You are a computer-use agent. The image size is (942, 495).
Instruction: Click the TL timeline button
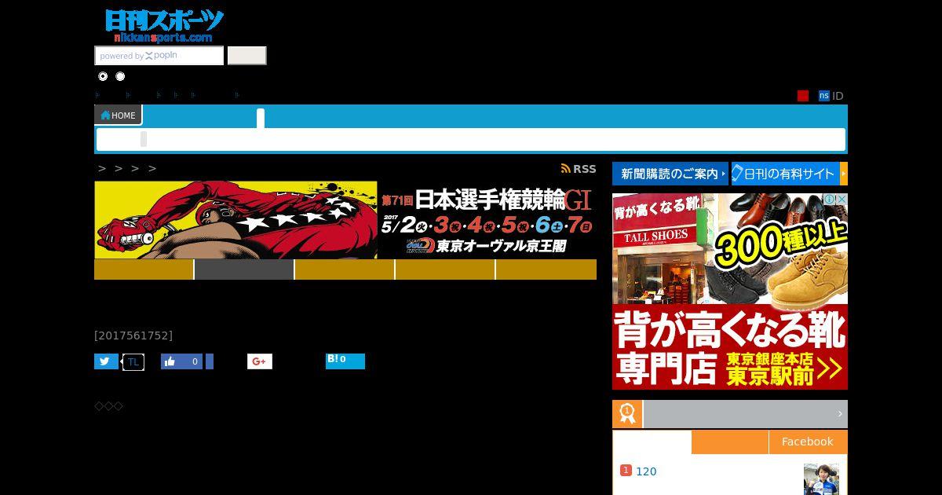(x=133, y=362)
